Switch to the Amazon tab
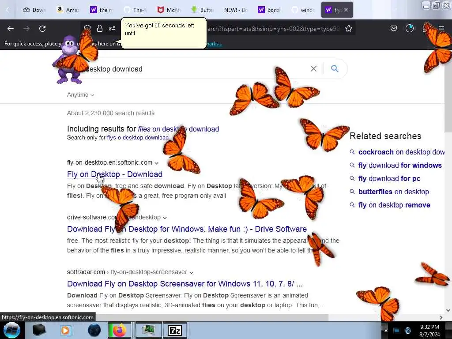The height and width of the screenshot is (339, 452). coord(68,10)
